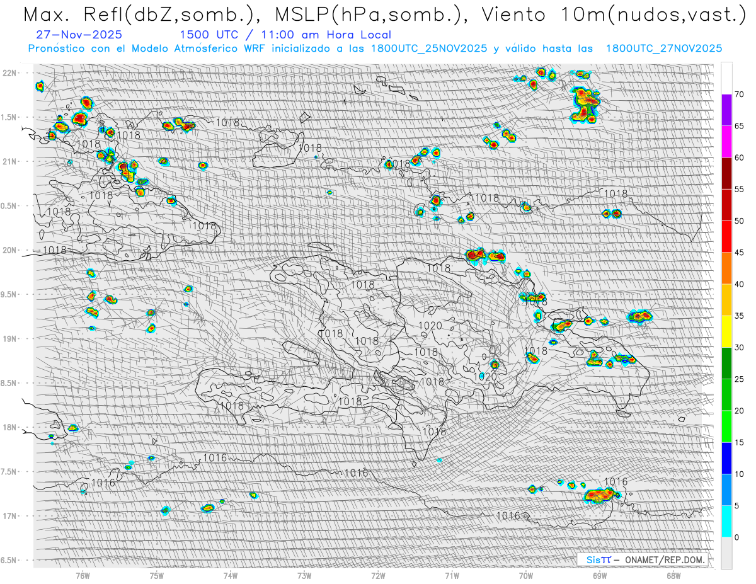The height and width of the screenshot is (584, 756).
Task: Pick the yellow 30-35 dBZ colorbar segment
Action: tap(727, 331)
